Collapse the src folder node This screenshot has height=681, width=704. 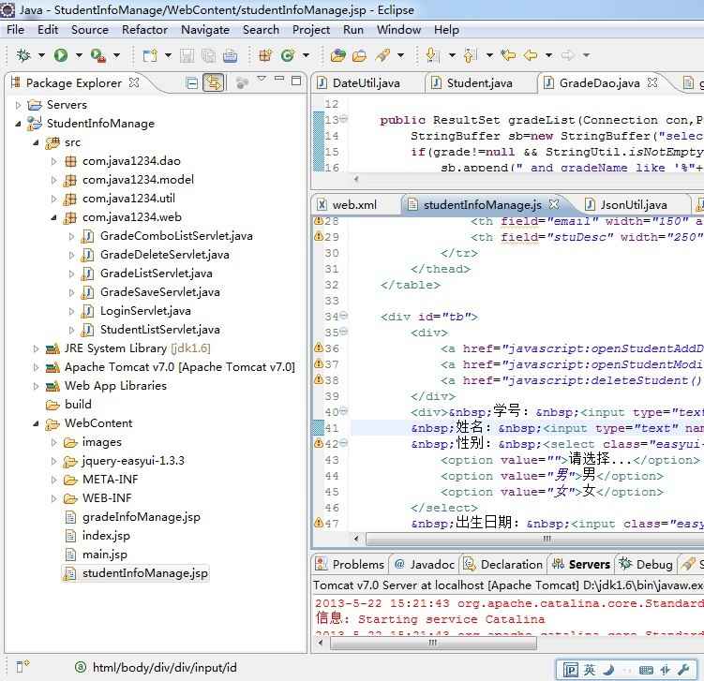(x=36, y=142)
